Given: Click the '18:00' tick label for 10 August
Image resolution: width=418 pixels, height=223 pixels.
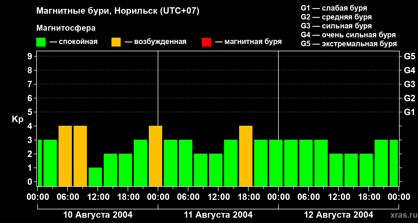Looking at the screenshot, I should (x=128, y=197).
